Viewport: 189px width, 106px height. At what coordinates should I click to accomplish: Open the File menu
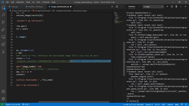click(x=7, y=2)
